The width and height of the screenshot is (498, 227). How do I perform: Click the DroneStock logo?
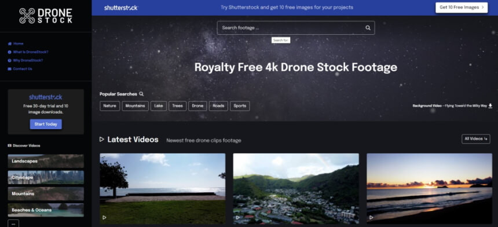pos(46,16)
